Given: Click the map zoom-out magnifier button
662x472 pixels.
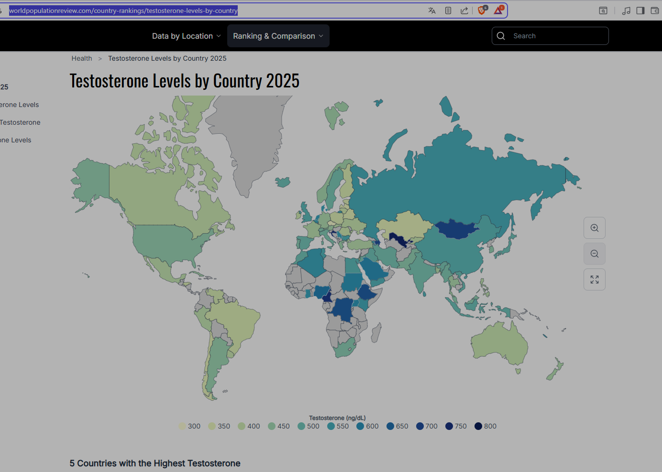Looking at the screenshot, I should pos(595,254).
